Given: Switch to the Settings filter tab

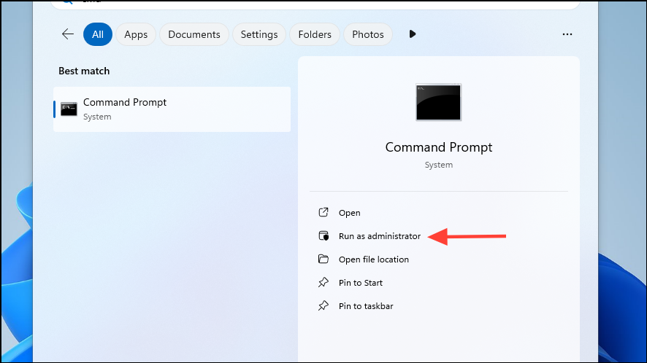Looking at the screenshot, I should (259, 34).
